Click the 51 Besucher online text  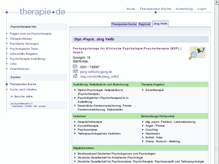[22, 97]
